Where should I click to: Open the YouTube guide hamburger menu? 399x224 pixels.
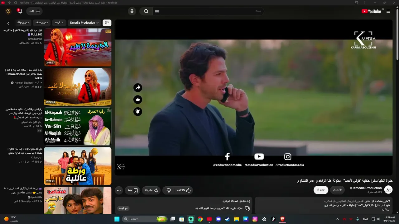(388, 11)
